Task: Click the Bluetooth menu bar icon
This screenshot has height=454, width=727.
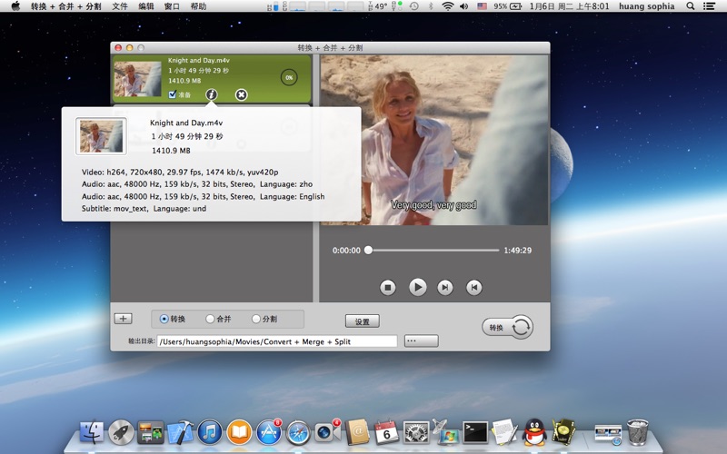Action: [x=431, y=6]
